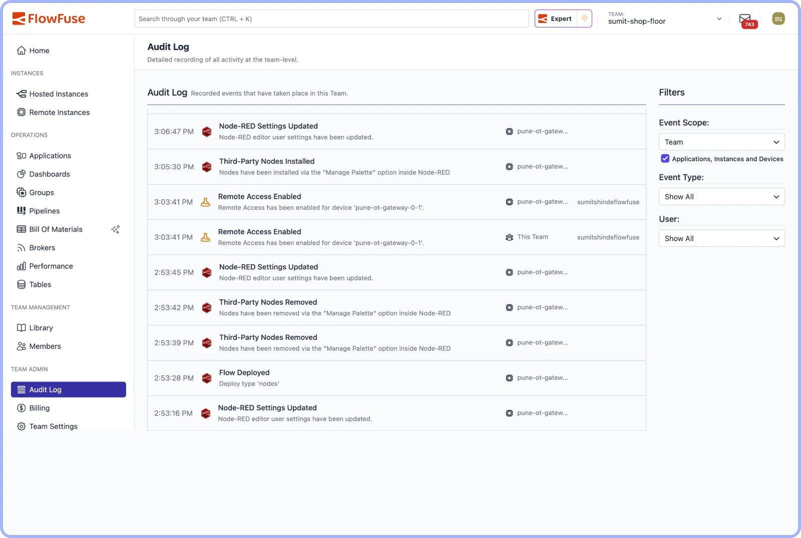Click the Library book icon

pos(21,328)
